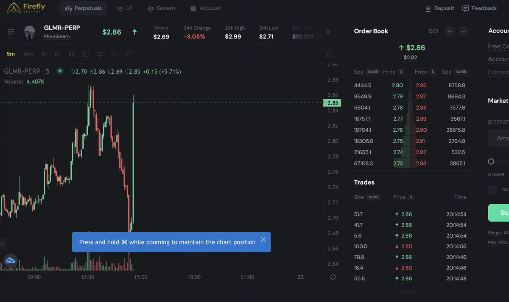Click ask size 28615.8

[456, 130]
